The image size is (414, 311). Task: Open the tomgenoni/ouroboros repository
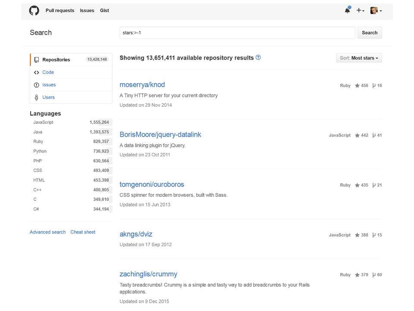[152, 184]
